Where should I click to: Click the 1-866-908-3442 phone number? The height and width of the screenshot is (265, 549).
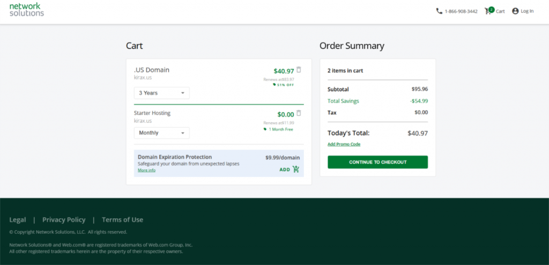[461, 11]
